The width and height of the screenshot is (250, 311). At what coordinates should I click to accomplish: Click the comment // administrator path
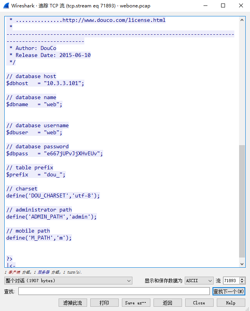(x=39, y=210)
